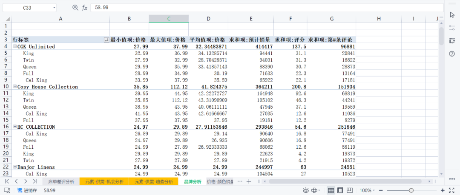Select column E header
This screenshot has width=460, height=195.
(251, 19)
